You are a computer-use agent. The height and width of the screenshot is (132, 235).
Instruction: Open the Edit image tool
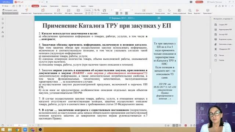(x=43, y=11)
